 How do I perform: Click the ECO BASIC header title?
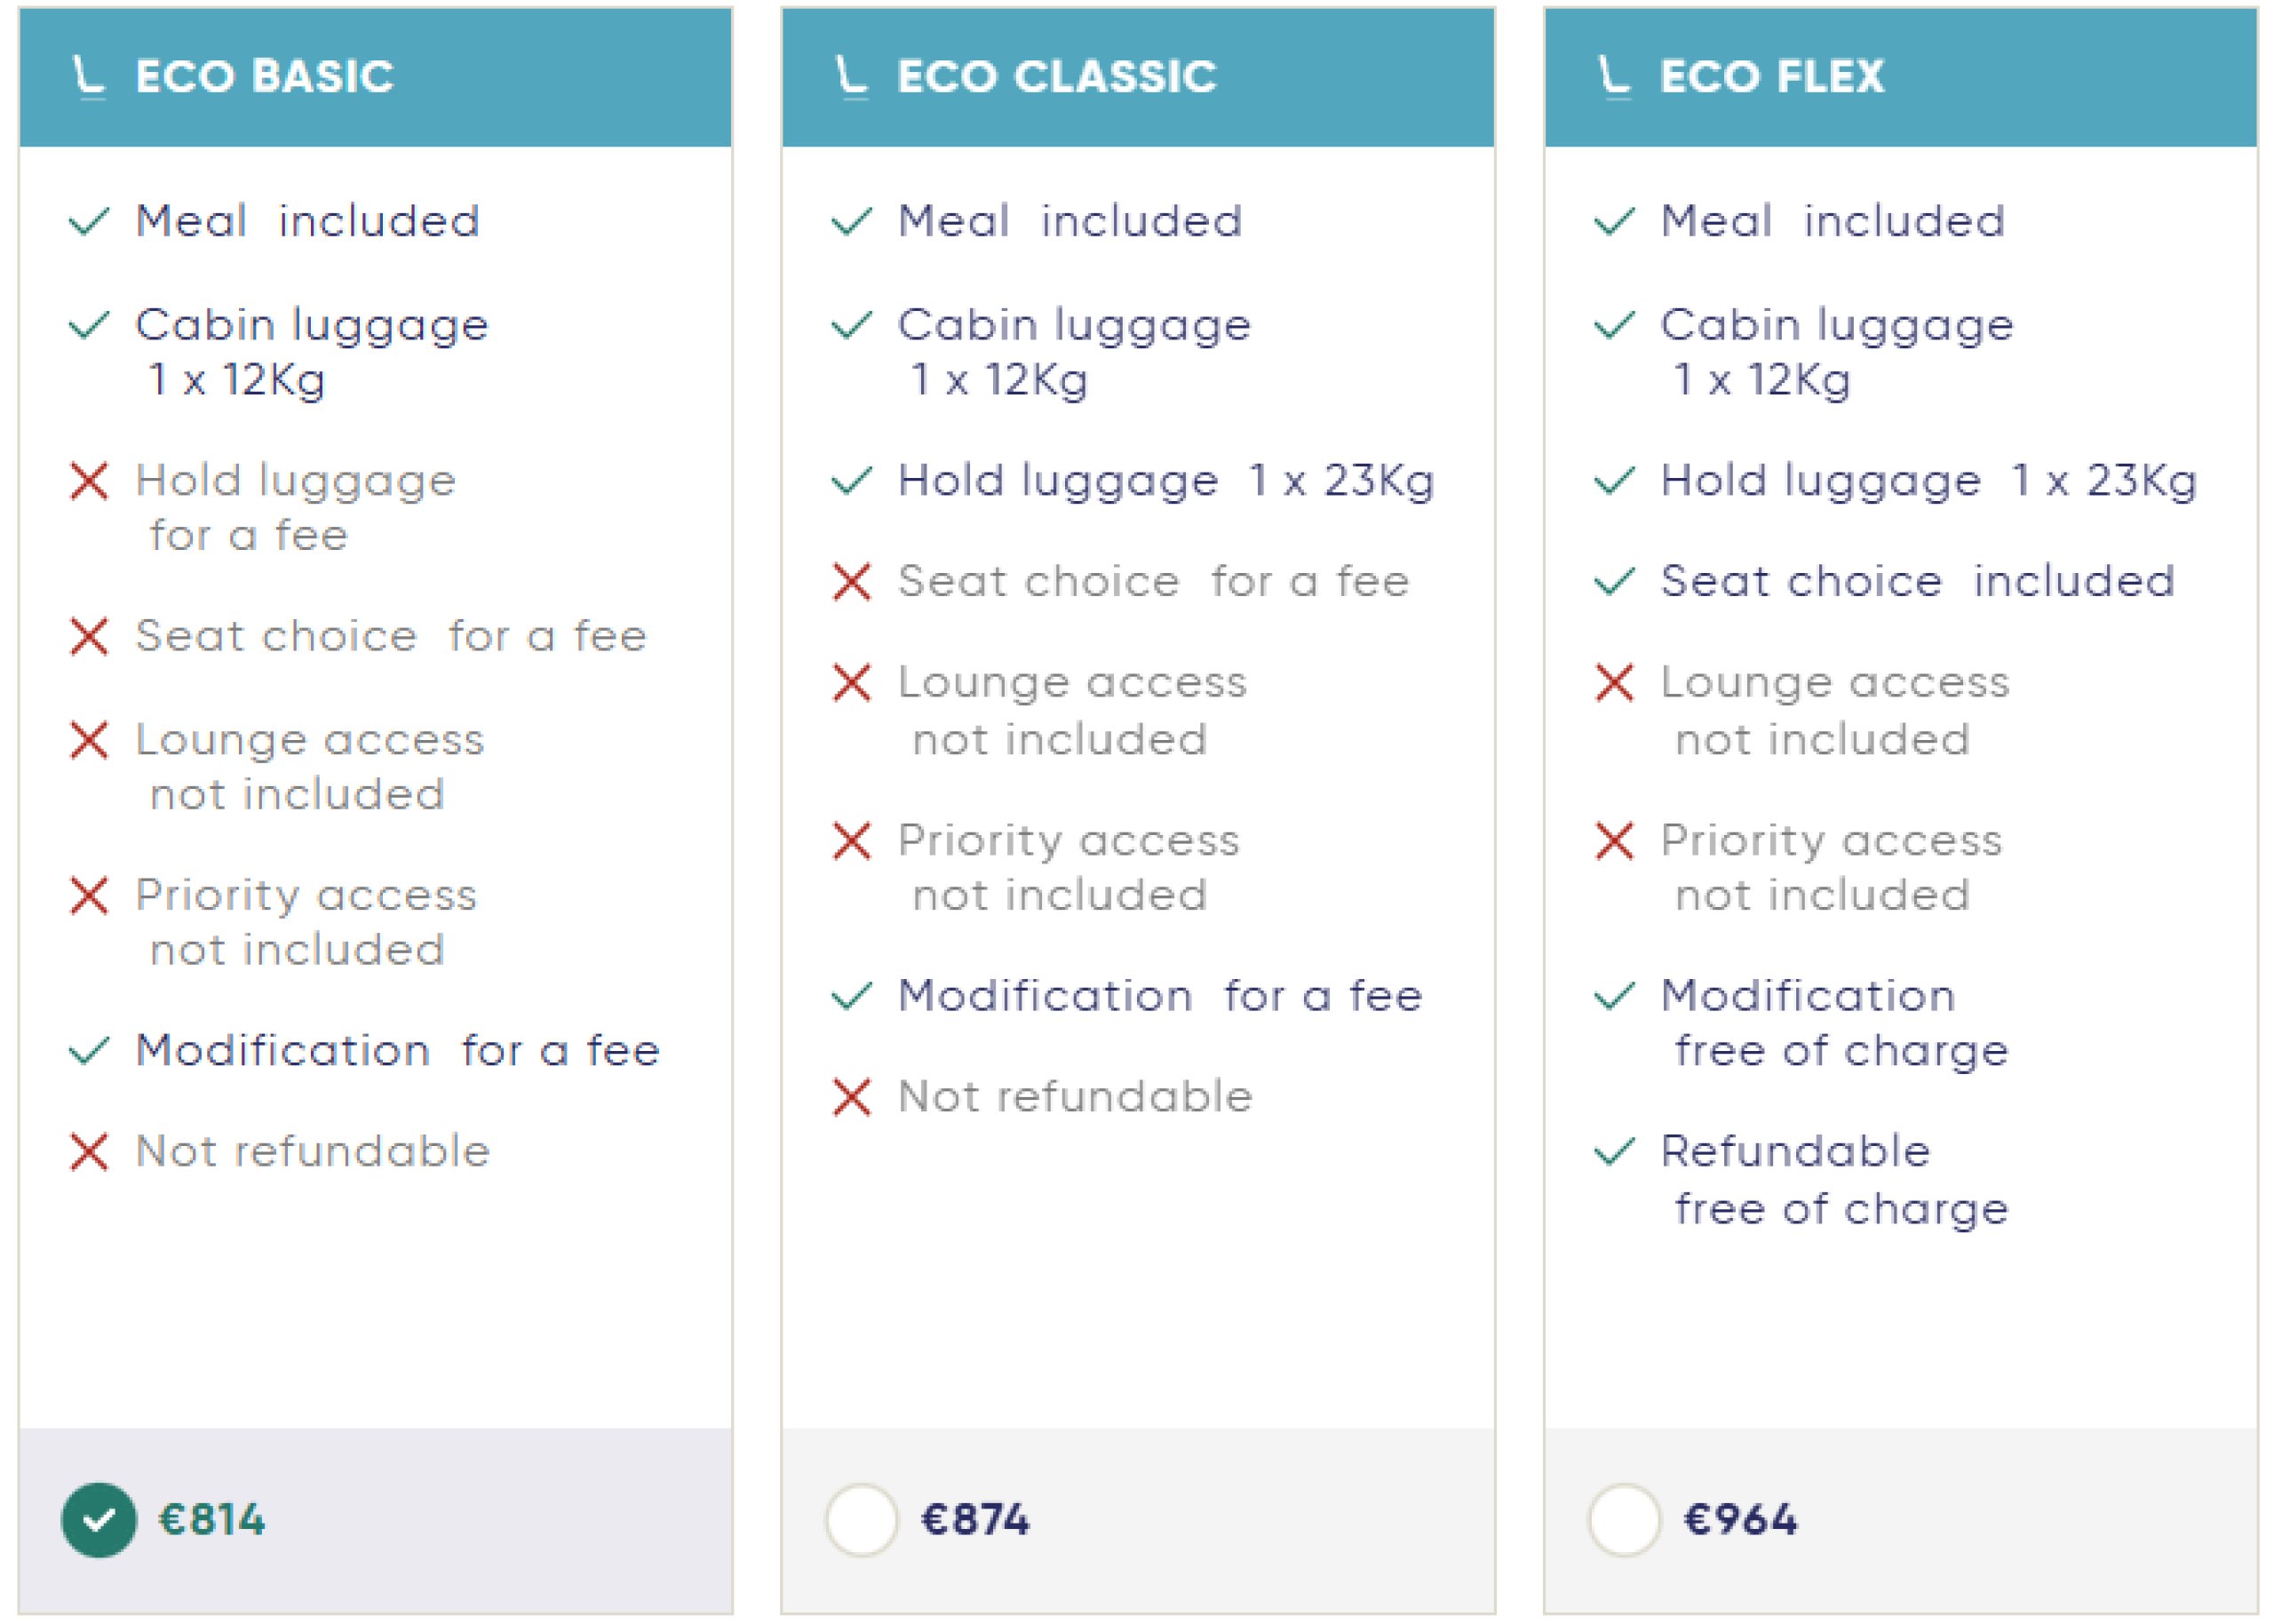click(x=265, y=77)
